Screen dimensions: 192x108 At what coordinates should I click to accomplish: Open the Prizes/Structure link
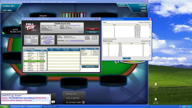(x=29, y=44)
